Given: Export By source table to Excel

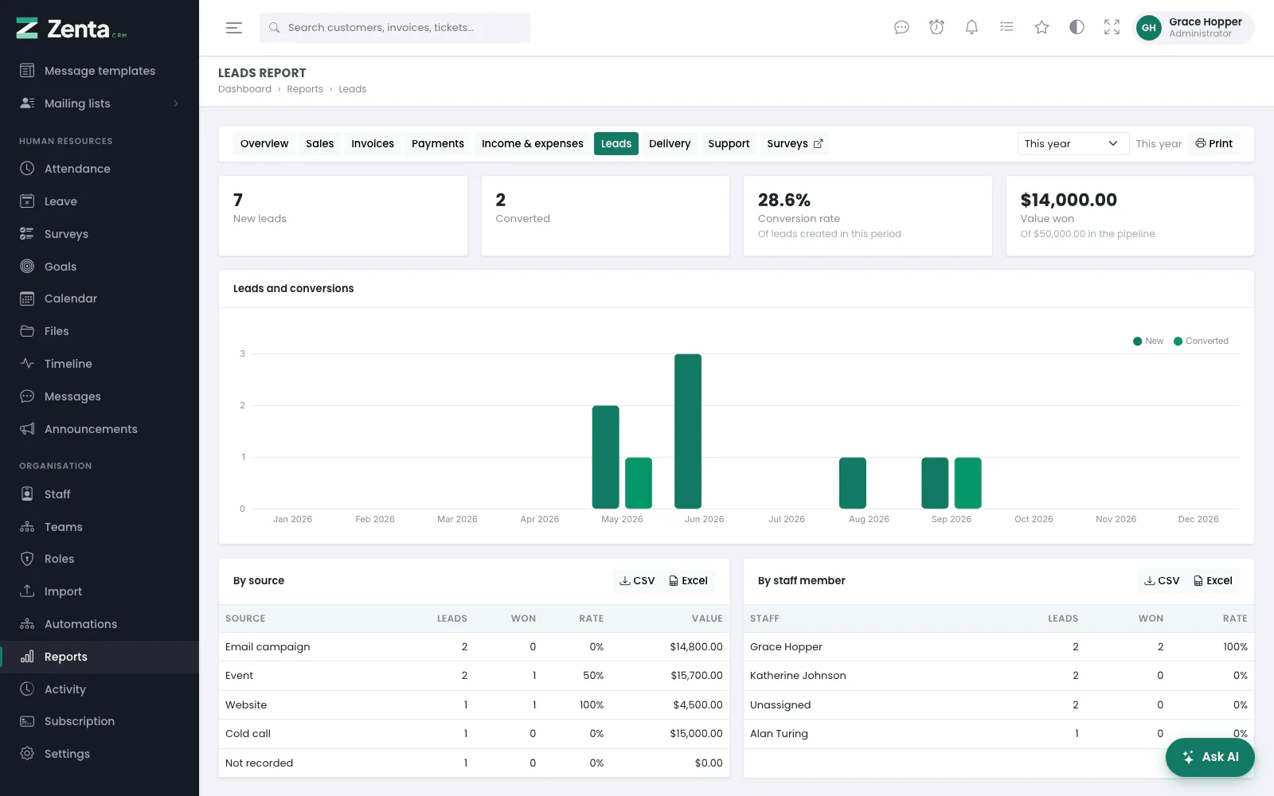Looking at the screenshot, I should (689, 581).
